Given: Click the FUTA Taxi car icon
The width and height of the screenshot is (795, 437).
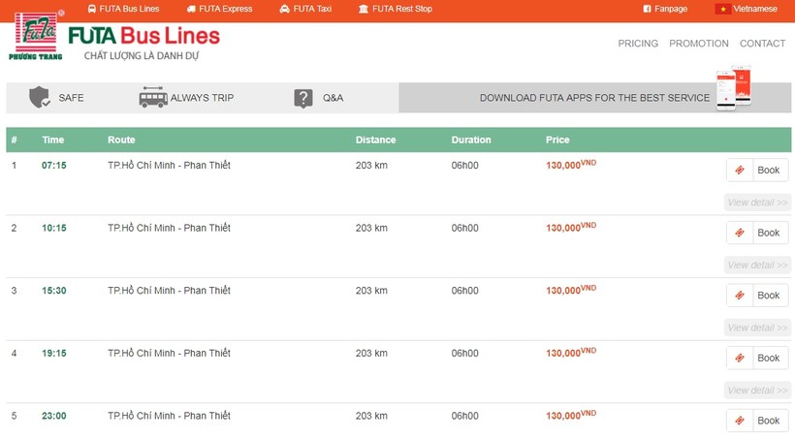Looking at the screenshot, I should (x=284, y=9).
